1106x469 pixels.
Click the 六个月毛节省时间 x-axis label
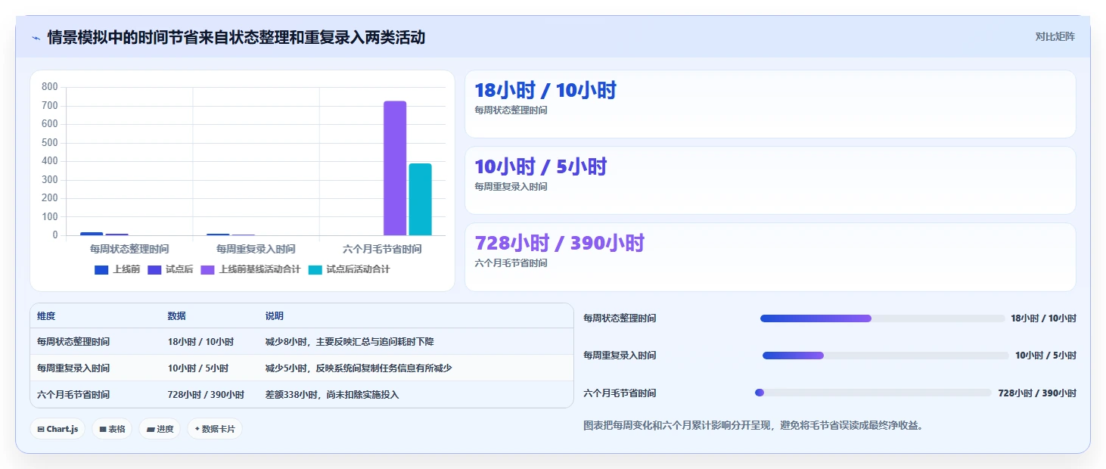pyautogui.click(x=382, y=249)
